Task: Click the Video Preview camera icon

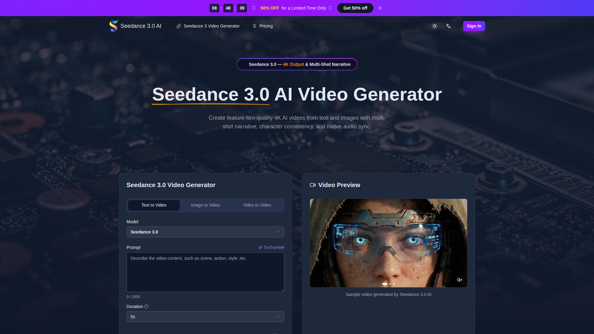Action: click(313, 185)
